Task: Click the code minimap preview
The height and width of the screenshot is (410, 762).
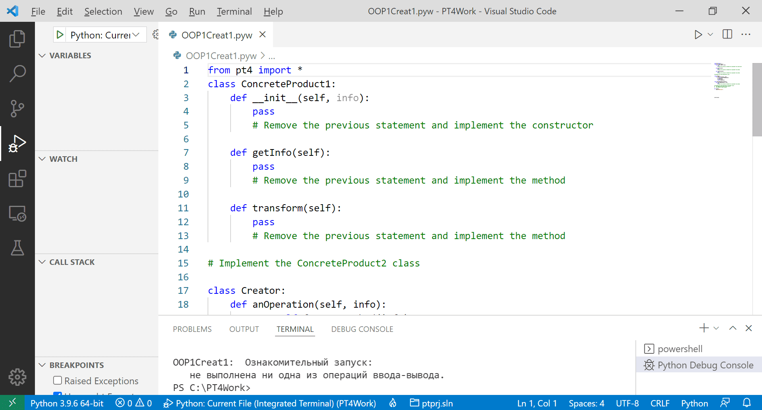Action: tap(727, 81)
